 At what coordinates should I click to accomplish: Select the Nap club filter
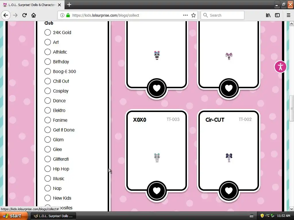[x=48, y=188]
